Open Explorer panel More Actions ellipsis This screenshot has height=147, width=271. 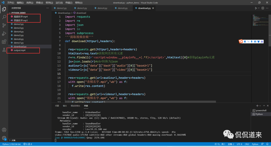[x=47, y=8]
